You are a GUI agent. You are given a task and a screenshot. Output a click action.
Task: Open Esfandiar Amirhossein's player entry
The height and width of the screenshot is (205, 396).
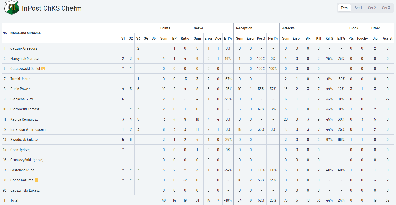tap(28, 129)
